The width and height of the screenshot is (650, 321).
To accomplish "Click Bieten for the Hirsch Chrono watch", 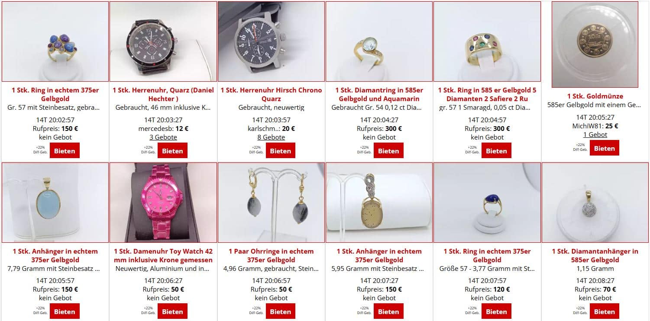I will (x=280, y=151).
